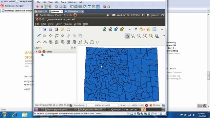Screen dimensions: 210x118
Task: Click the gisuser session indicator
Action: coord(153,15)
